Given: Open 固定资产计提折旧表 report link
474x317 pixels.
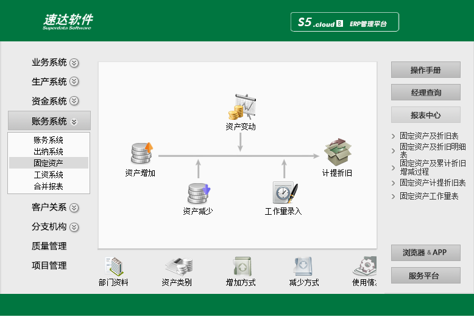Looking at the screenshot, I should (433, 183).
